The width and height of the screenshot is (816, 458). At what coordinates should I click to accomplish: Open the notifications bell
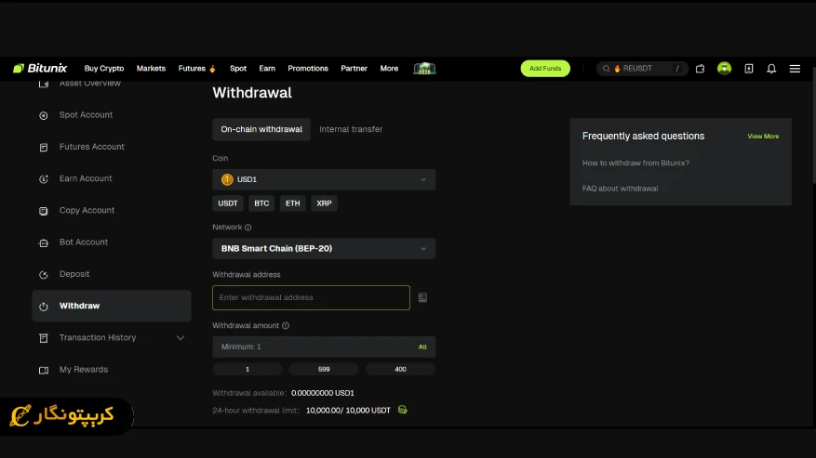pos(771,69)
